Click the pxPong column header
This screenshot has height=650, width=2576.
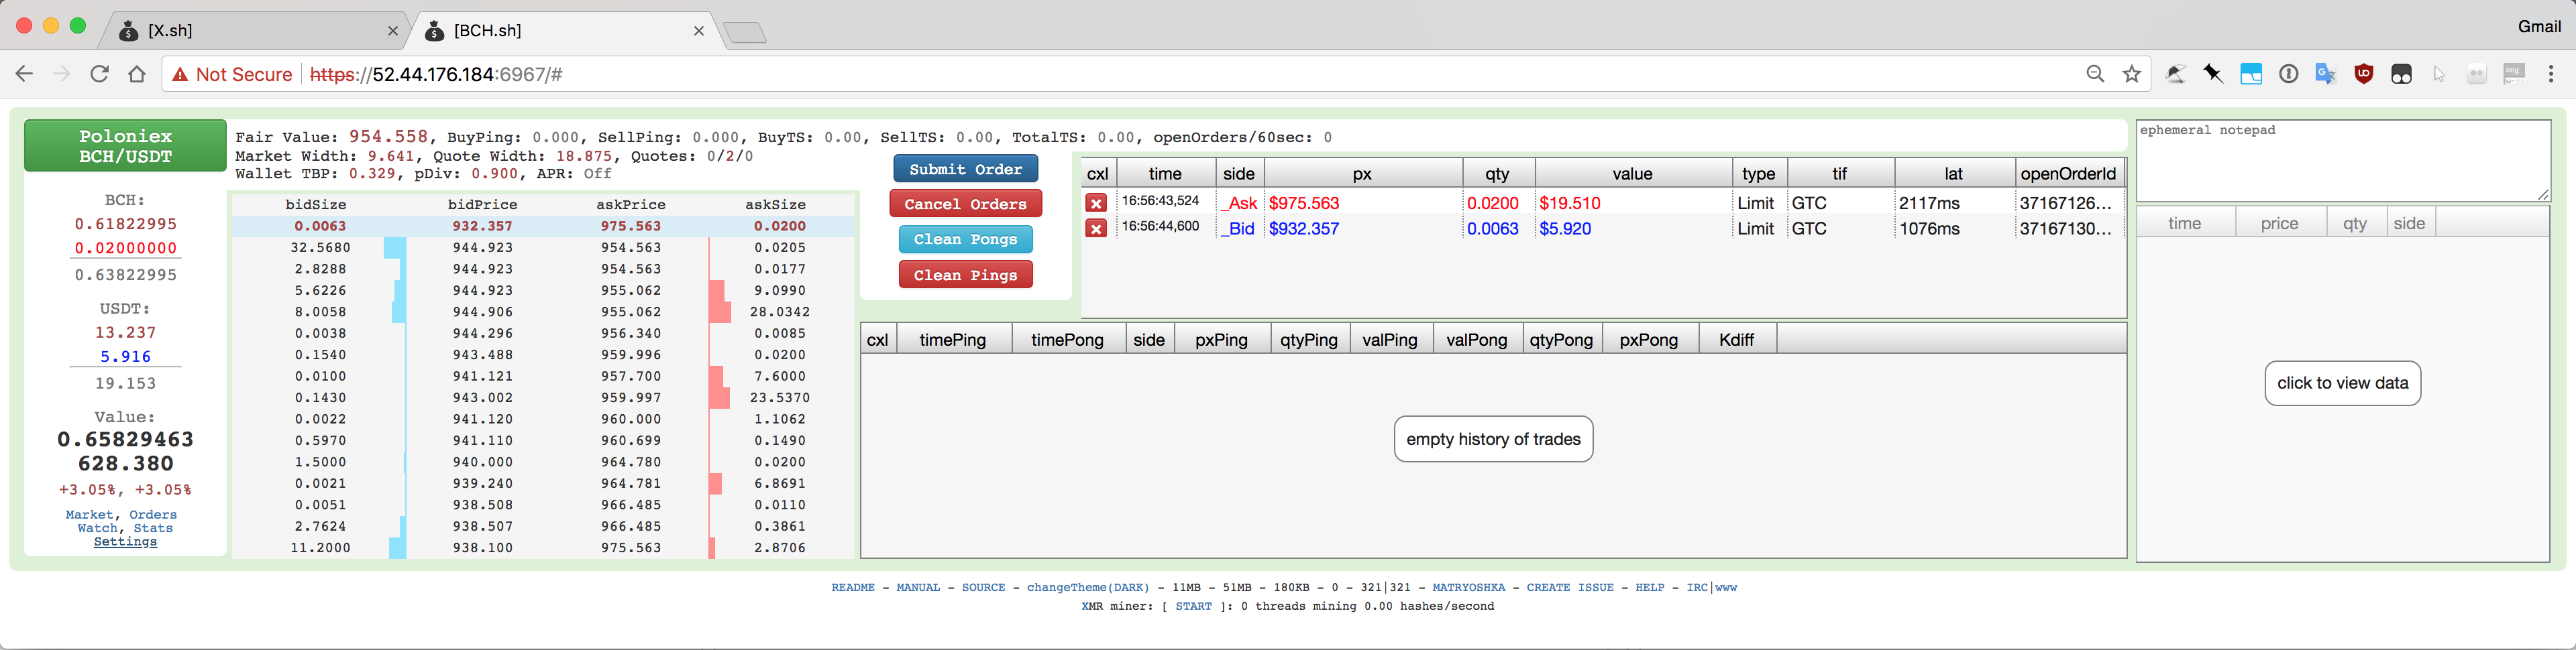point(1649,340)
